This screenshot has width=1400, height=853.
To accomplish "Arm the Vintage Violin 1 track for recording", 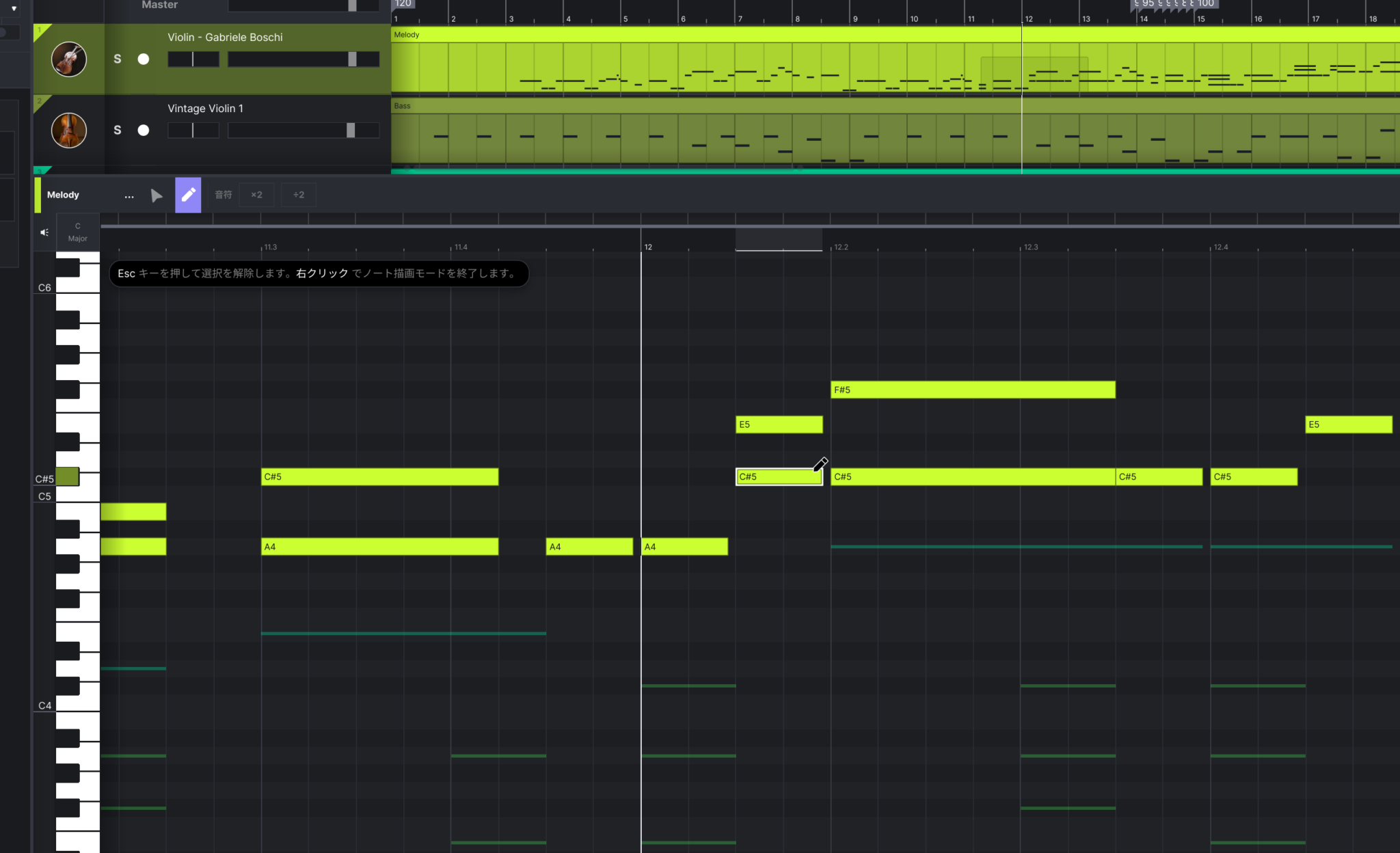I will tap(144, 130).
